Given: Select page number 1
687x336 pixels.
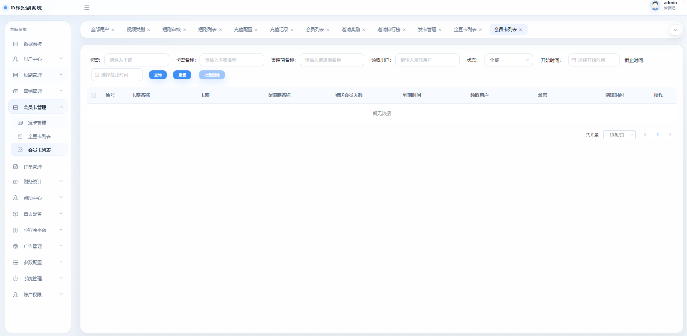Looking at the screenshot, I should coord(658,135).
